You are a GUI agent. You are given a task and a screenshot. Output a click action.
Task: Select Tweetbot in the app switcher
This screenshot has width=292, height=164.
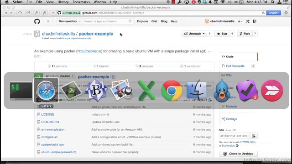point(222,91)
